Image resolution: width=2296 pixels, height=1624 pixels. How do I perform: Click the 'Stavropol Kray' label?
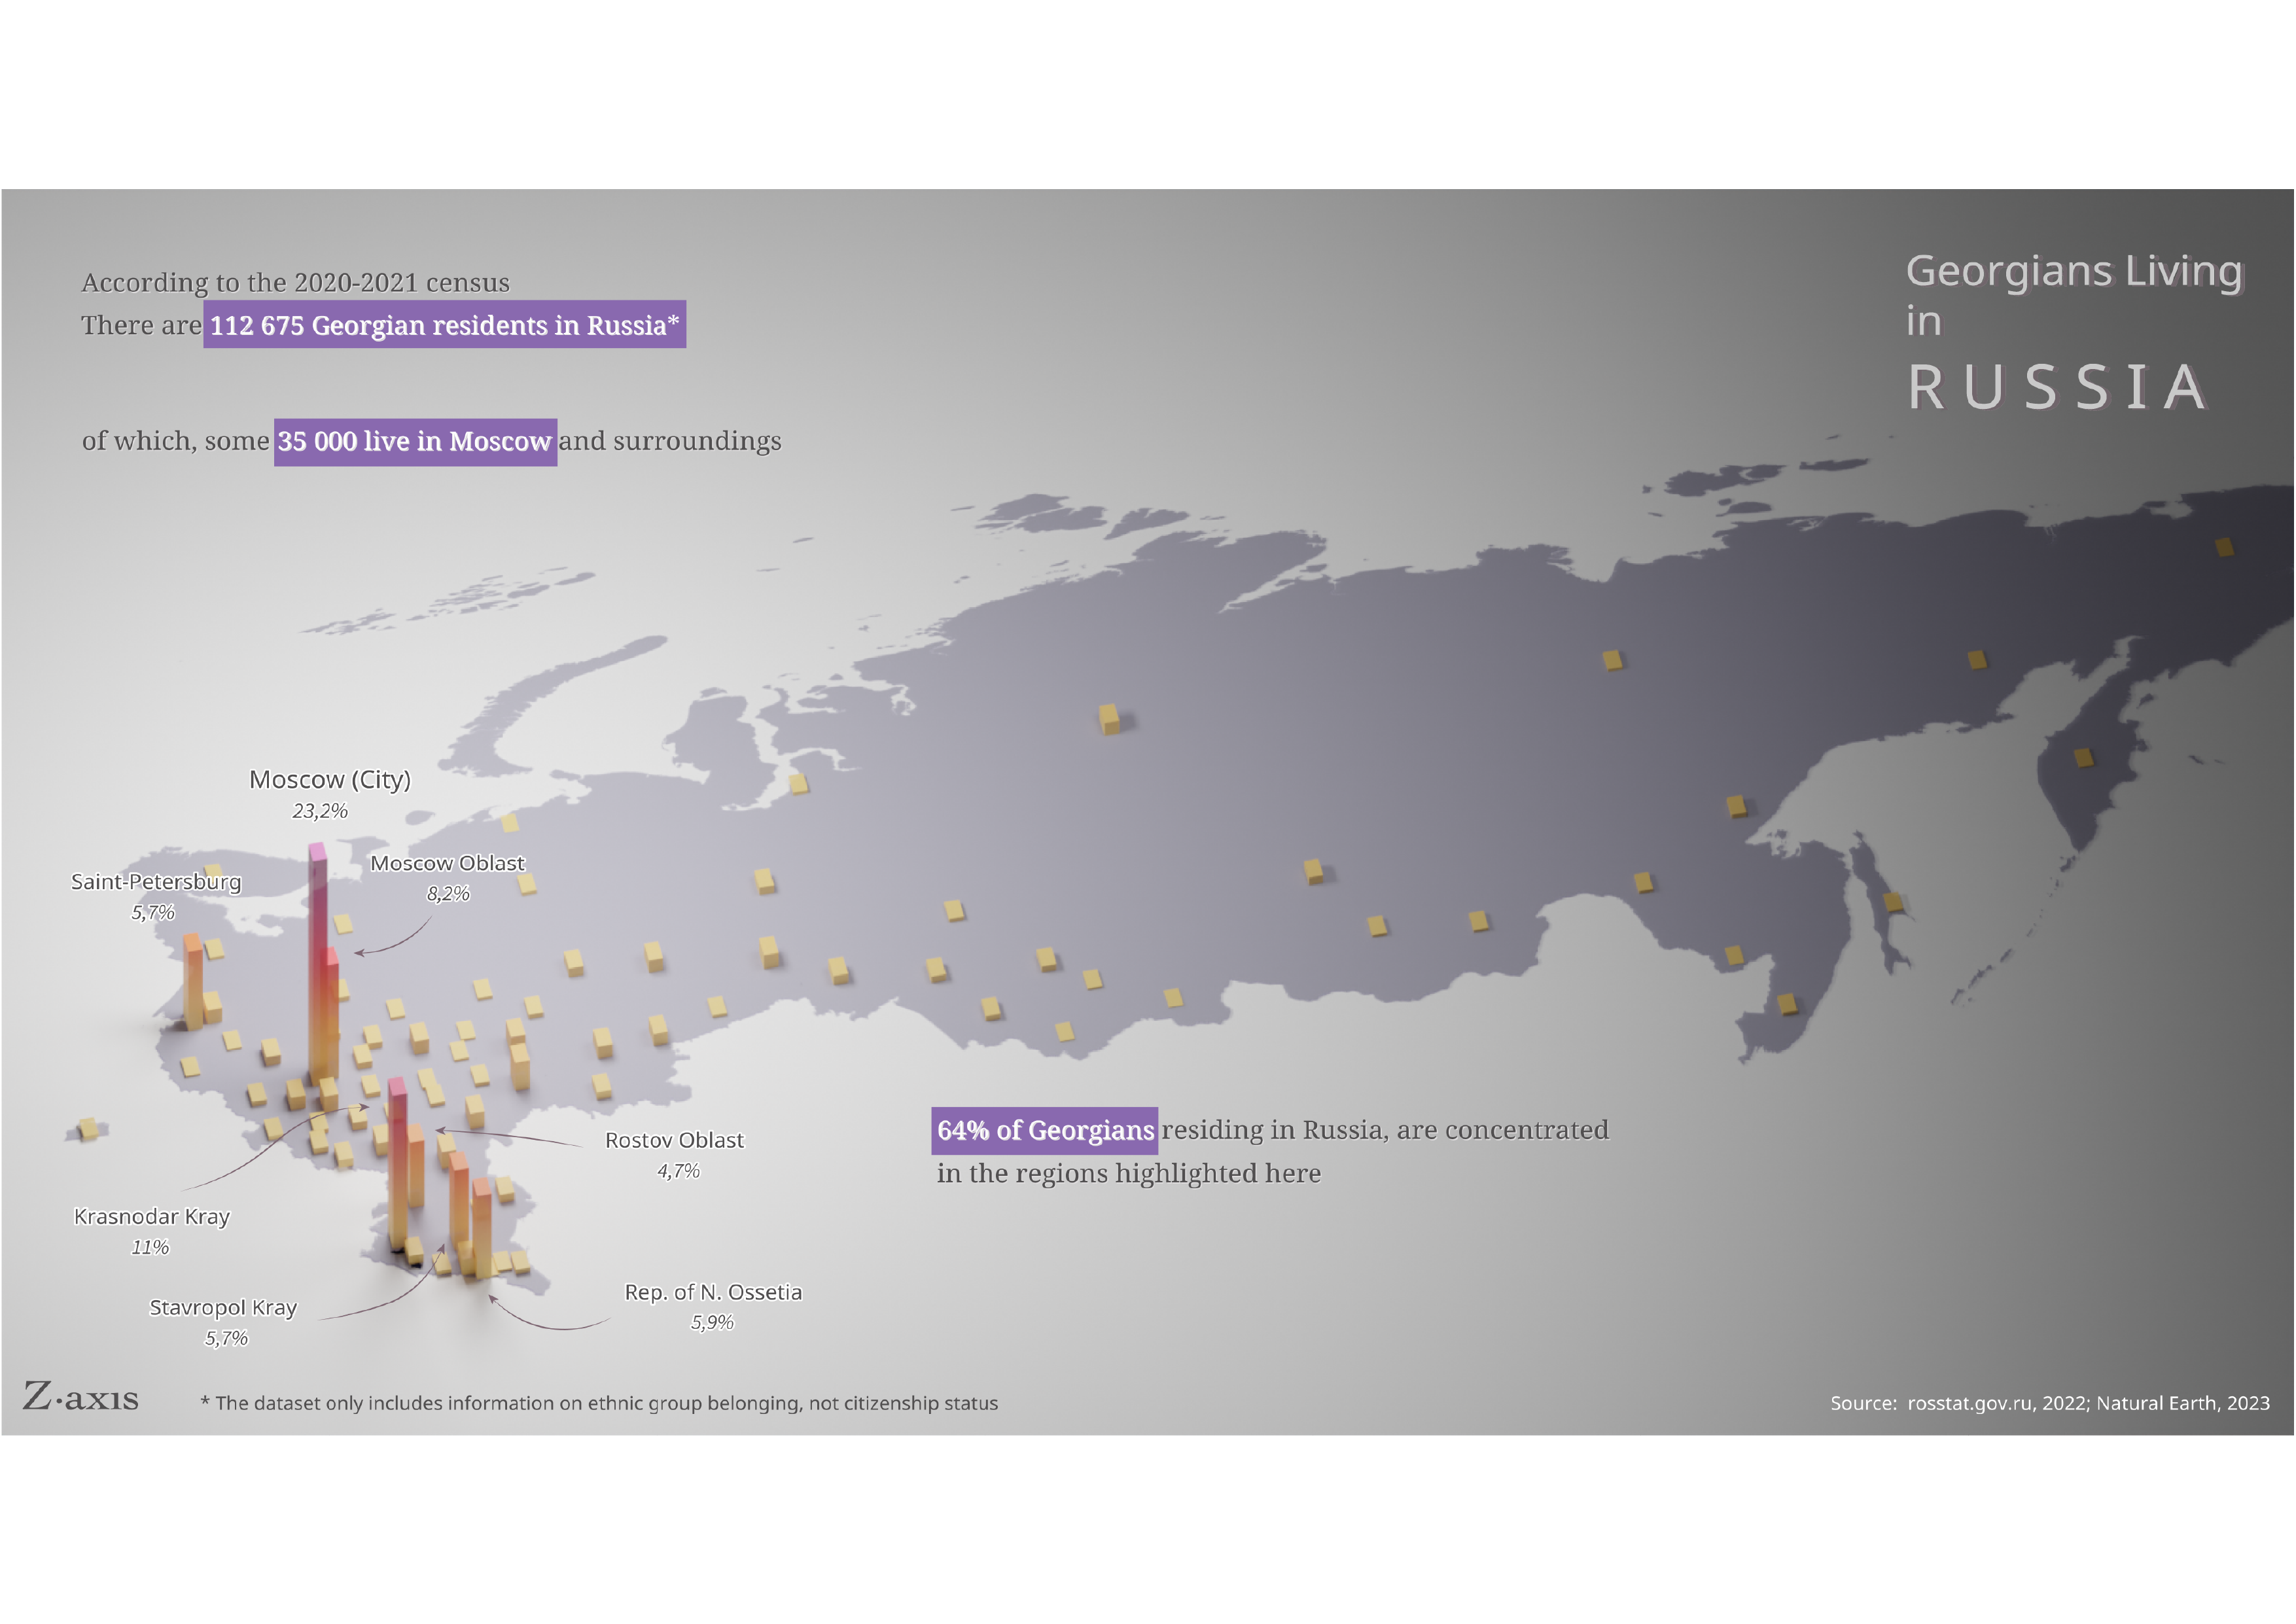click(x=223, y=1308)
